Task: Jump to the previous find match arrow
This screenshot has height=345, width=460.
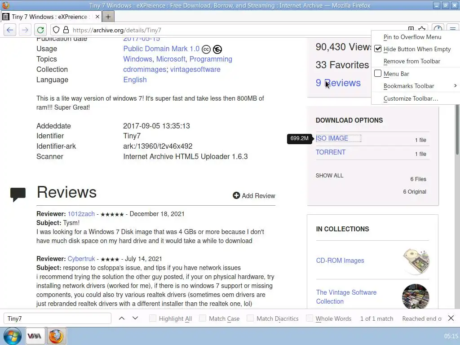Action: 122,318
